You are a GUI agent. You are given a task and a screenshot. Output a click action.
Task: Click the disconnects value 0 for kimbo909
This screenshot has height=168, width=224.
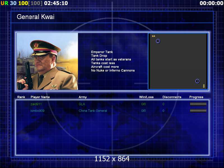[x=164, y=111]
